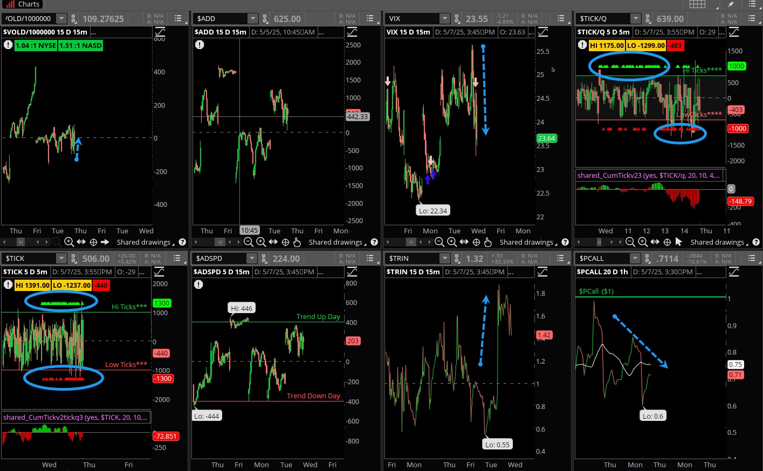
Task: Expand the $TICK symbol dropdown
Action: click(x=61, y=258)
